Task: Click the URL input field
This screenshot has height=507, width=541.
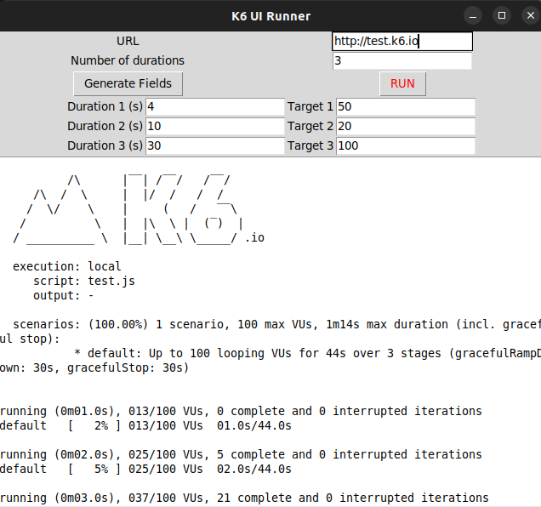Action: (x=401, y=42)
